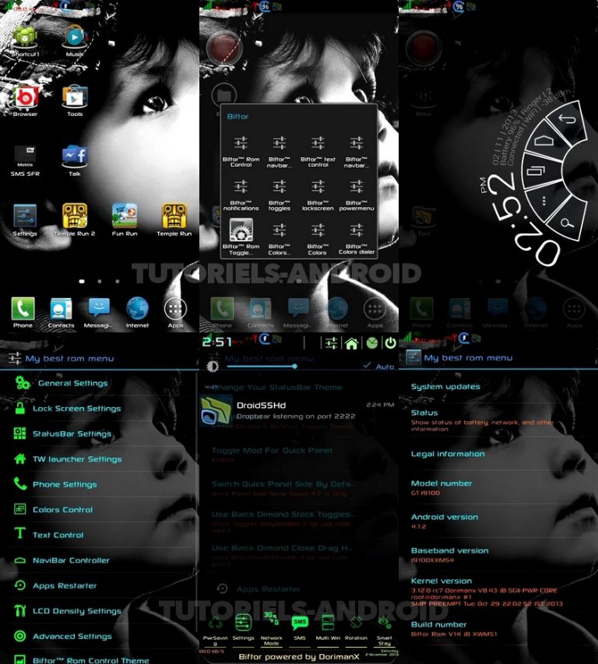Open General Settings in rom menu
Screen dimensions: 598x664
(x=99, y=383)
